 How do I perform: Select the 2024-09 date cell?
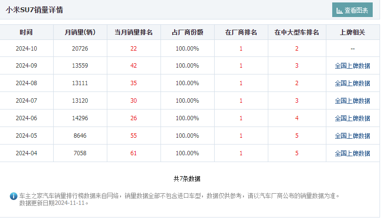point(26,66)
